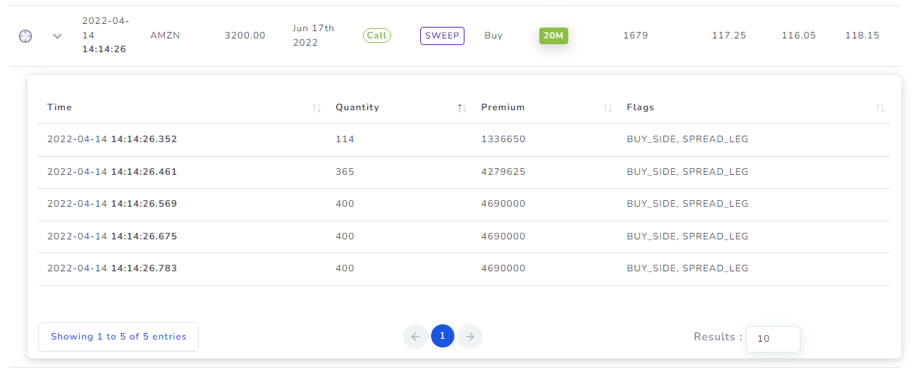The width and height of the screenshot is (921, 370).
Task: Click the AMZN ticker symbol
Action: [164, 36]
